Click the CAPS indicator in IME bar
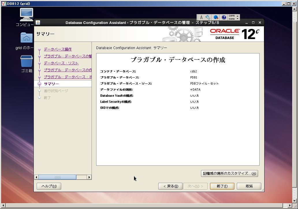 pos(232,16)
